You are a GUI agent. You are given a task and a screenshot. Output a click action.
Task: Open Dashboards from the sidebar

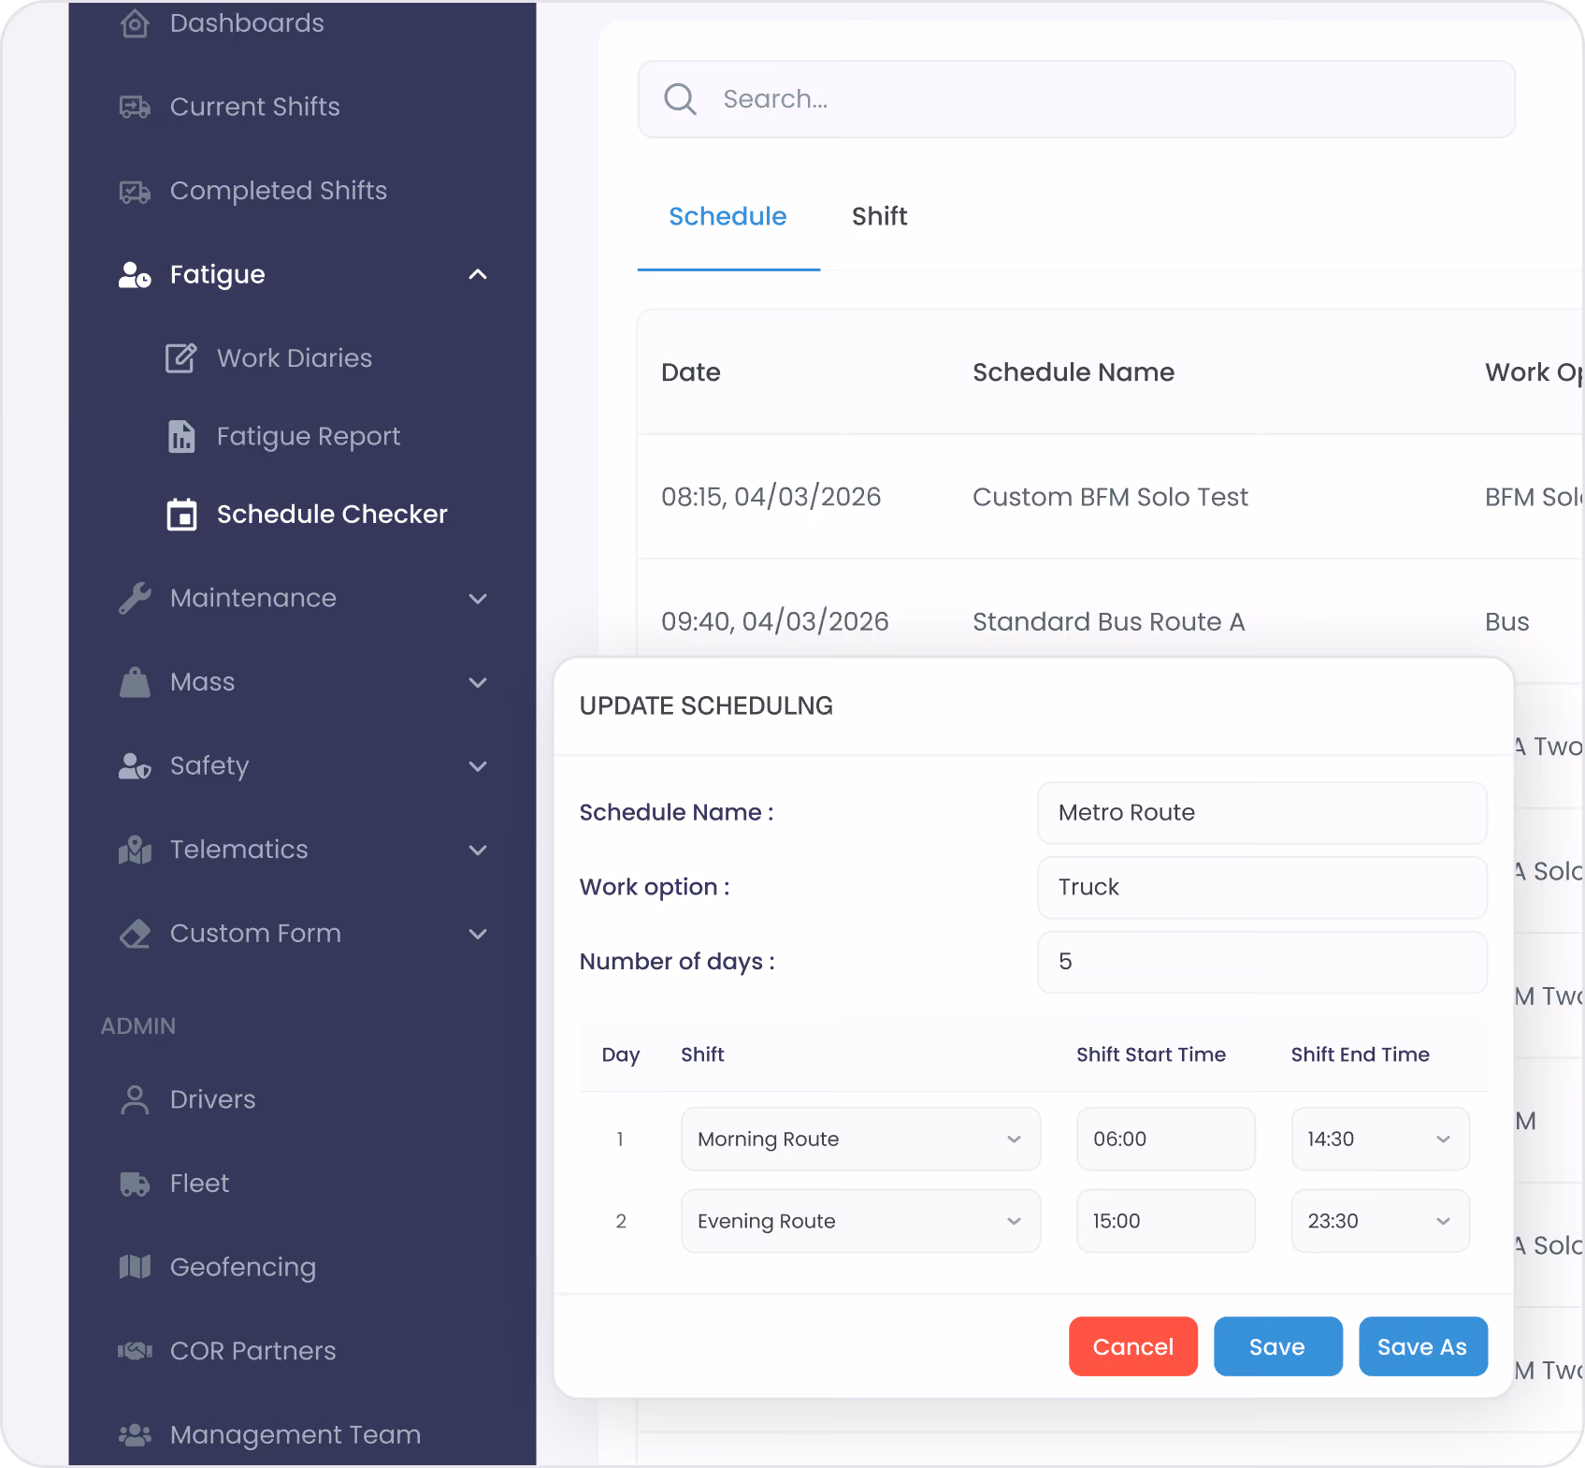247,23
